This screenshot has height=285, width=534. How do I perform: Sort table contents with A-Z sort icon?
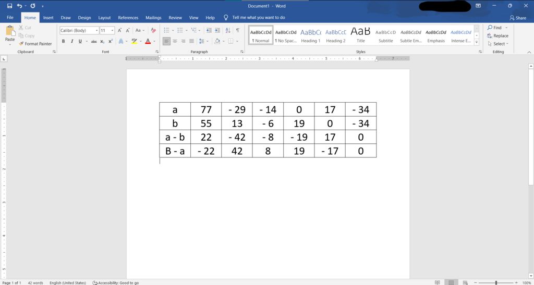pos(228,30)
